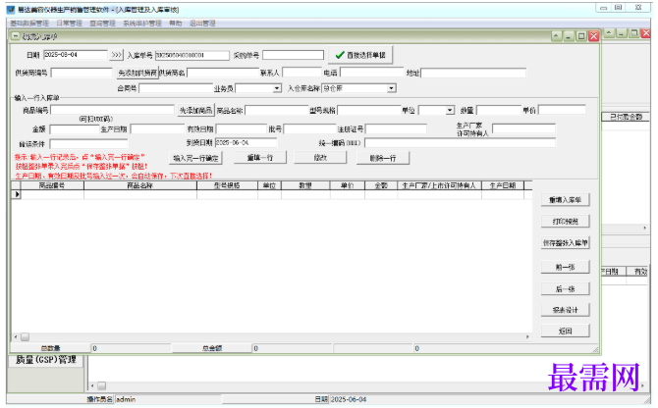Image resolution: width=658 pixels, height=408 pixels.
Task: Click the 电话 input field
Action: (x=372, y=73)
